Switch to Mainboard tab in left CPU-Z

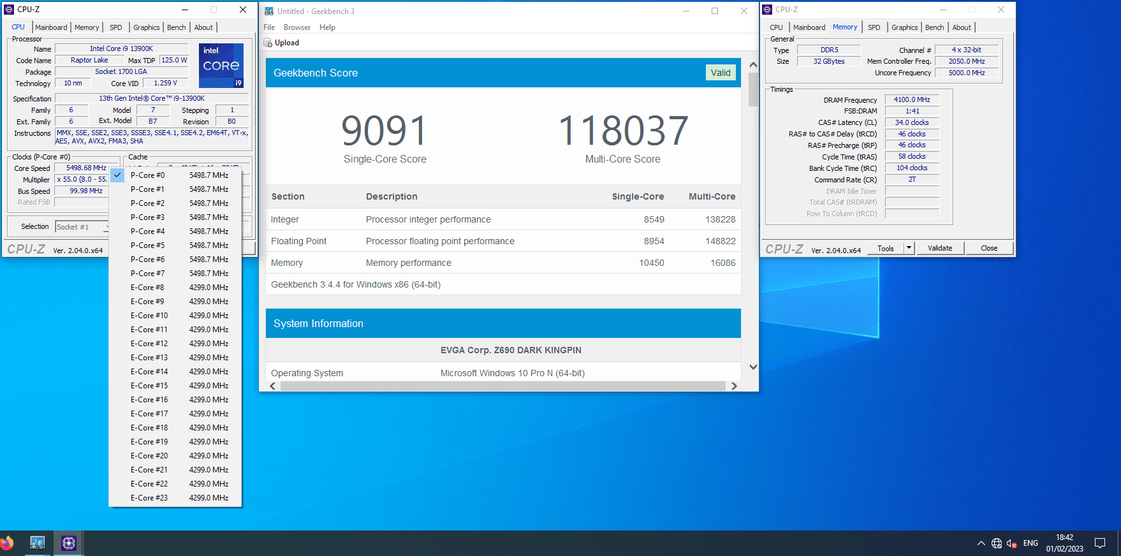51,27
